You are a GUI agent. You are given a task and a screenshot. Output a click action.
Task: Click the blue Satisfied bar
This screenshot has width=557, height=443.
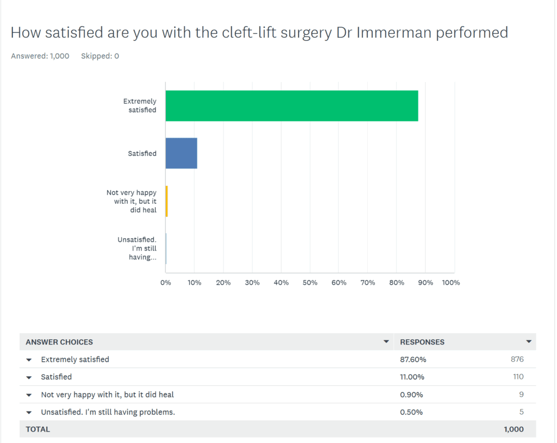click(181, 153)
